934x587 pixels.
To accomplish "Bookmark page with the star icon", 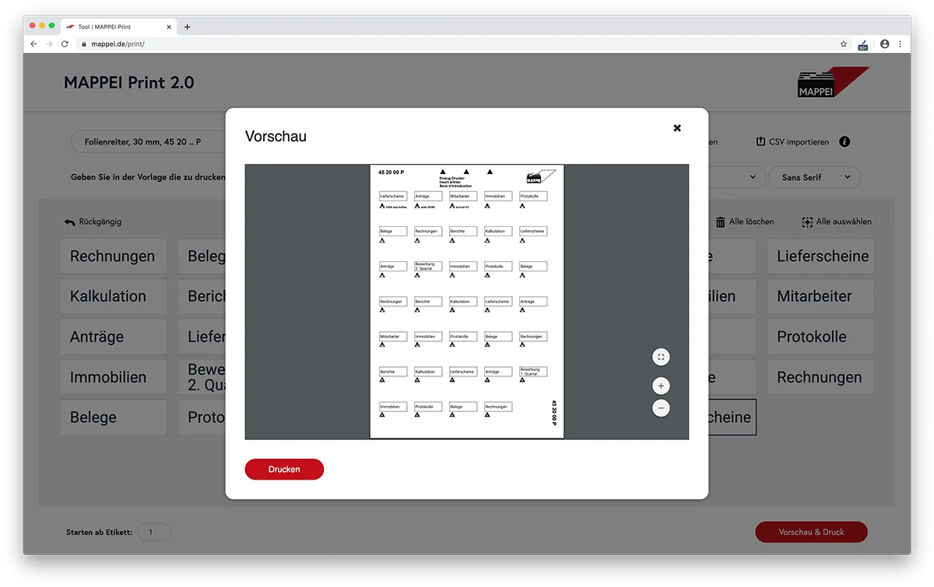I will [x=844, y=44].
